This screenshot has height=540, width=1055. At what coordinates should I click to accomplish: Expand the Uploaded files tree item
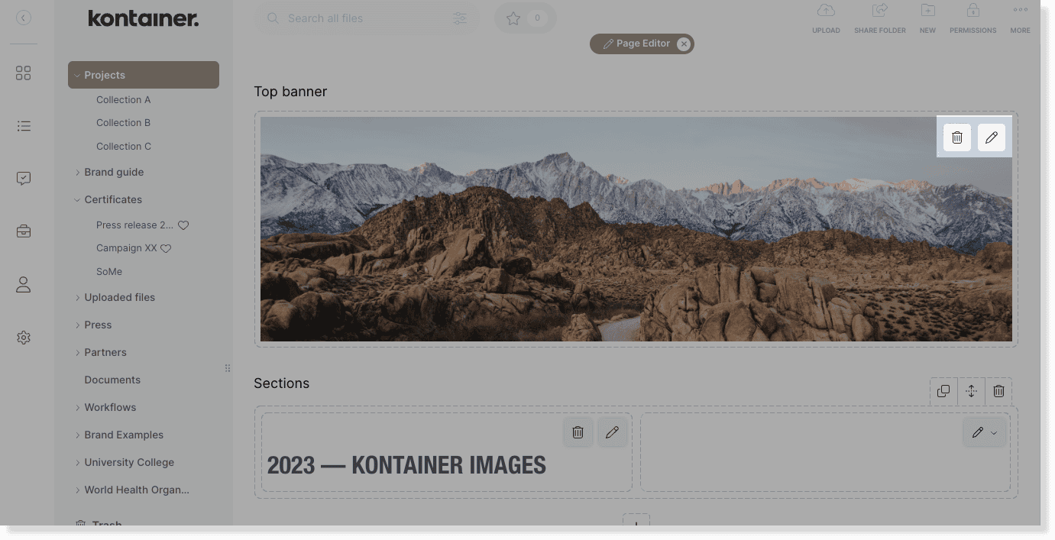tap(78, 297)
